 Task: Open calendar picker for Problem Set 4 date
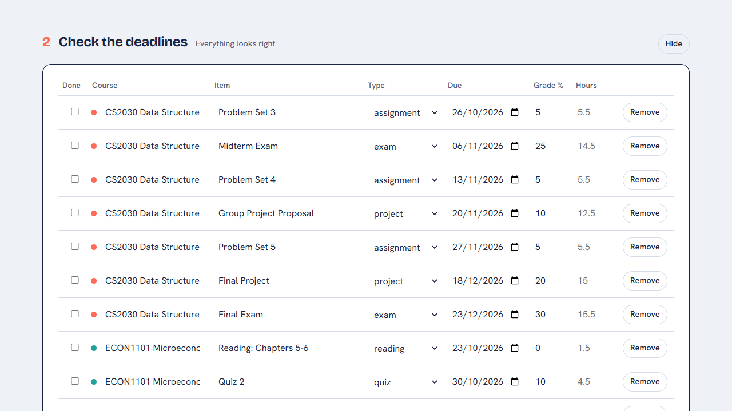click(x=515, y=180)
